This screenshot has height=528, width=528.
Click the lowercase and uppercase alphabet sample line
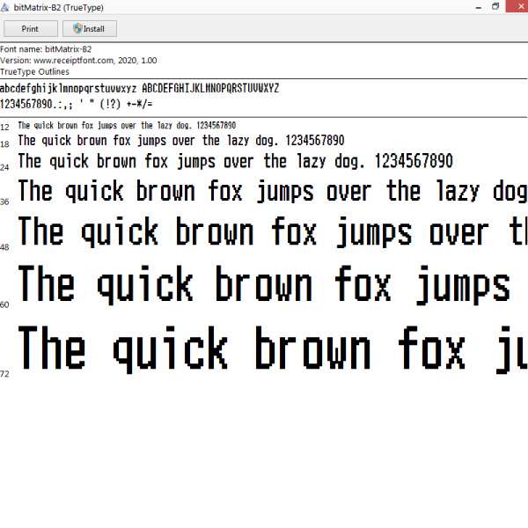coord(139,88)
